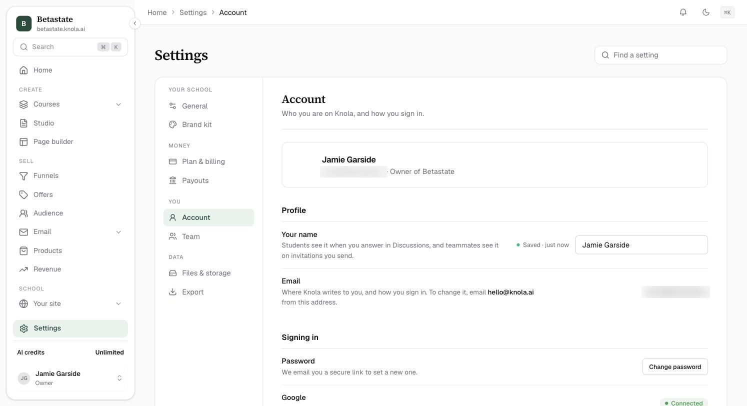Focus the Find a setting search box
The image size is (747, 406).
[660, 55]
